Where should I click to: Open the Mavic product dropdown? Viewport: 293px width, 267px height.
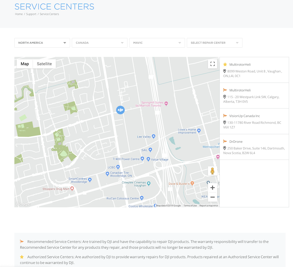(157, 43)
